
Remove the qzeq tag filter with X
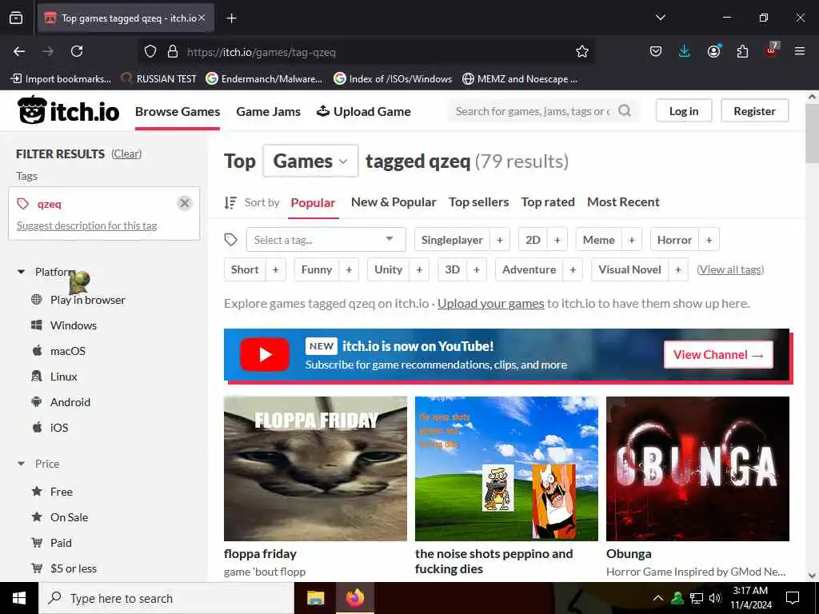click(x=185, y=203)
